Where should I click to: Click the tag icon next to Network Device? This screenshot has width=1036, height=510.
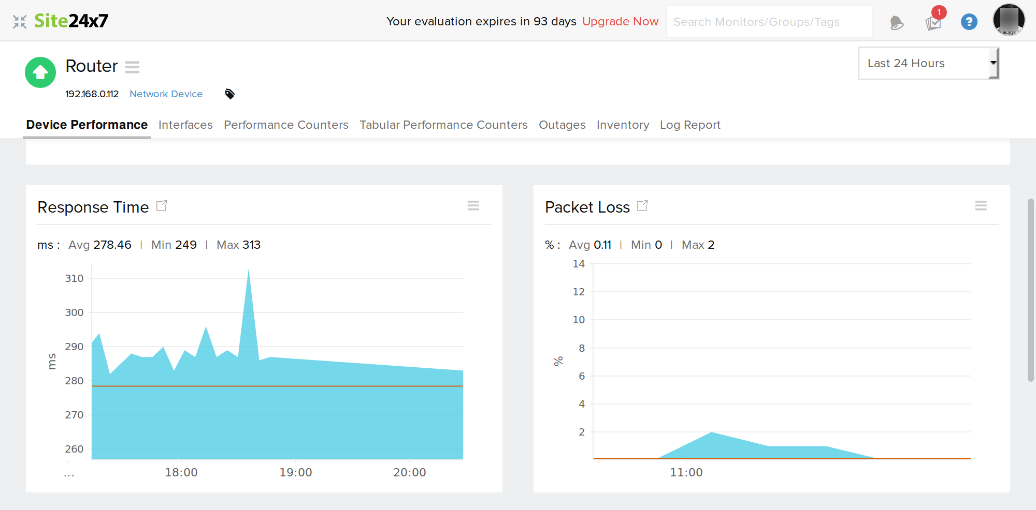[x=230, y=94]
